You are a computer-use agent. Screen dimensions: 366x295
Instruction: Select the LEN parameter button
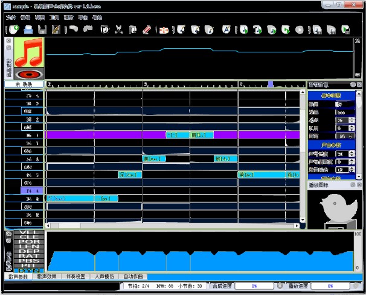(29, 247)
